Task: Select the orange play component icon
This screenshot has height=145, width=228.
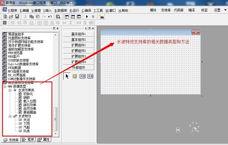Action: tap(75, 76)
